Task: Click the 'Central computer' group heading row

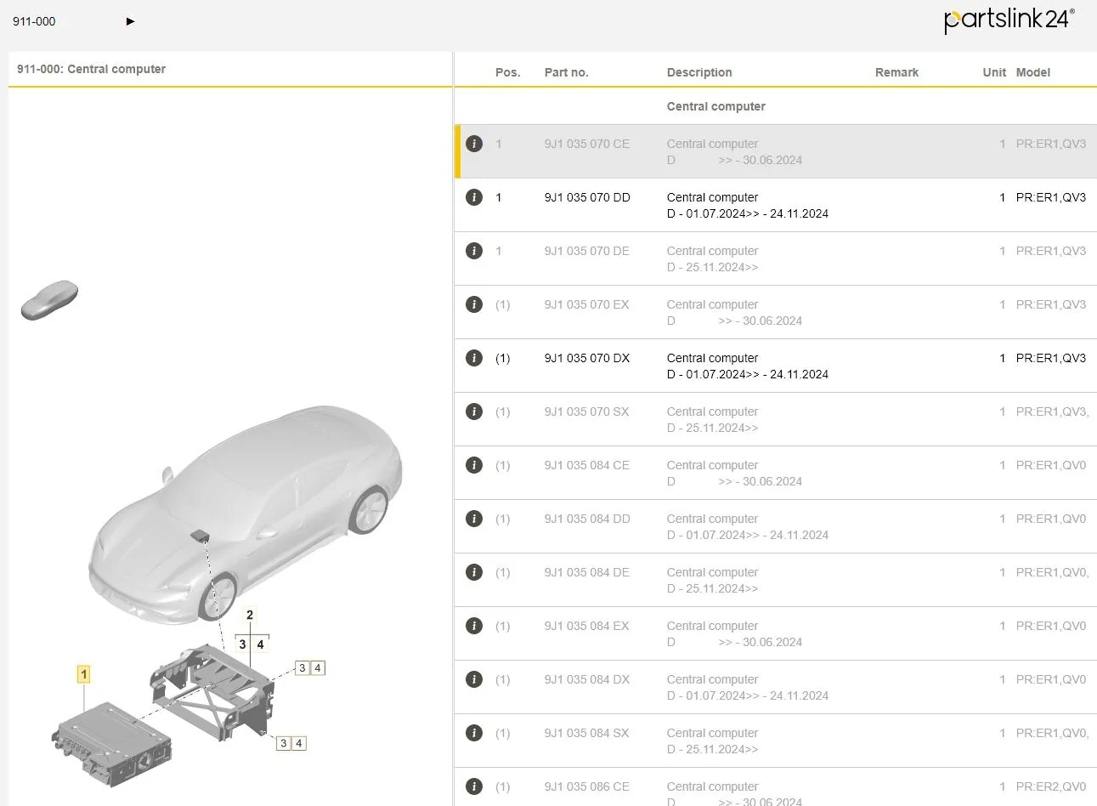Action: click(x=776, y=106)
